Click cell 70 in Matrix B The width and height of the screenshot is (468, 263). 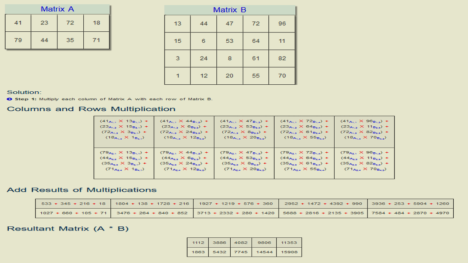(282, 76)
